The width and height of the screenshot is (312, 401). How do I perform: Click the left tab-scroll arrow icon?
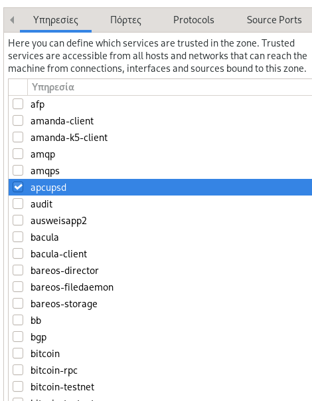pyautogui.click(x=12, y=20)
